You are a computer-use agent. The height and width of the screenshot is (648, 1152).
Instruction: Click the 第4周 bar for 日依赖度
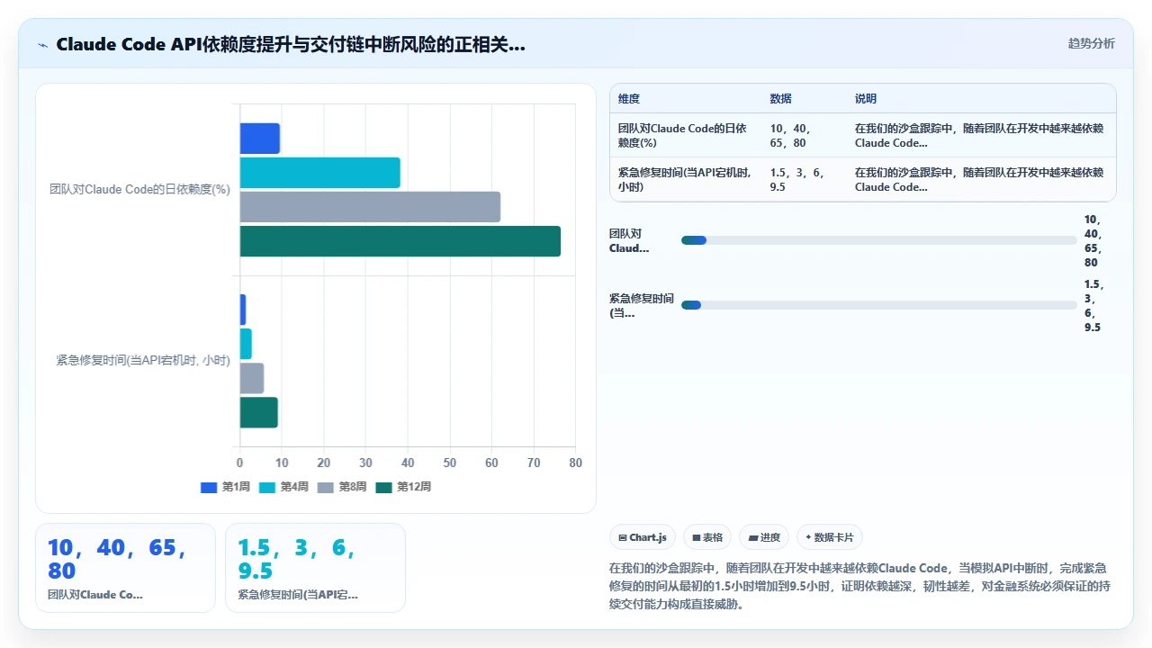click(319, 173)
